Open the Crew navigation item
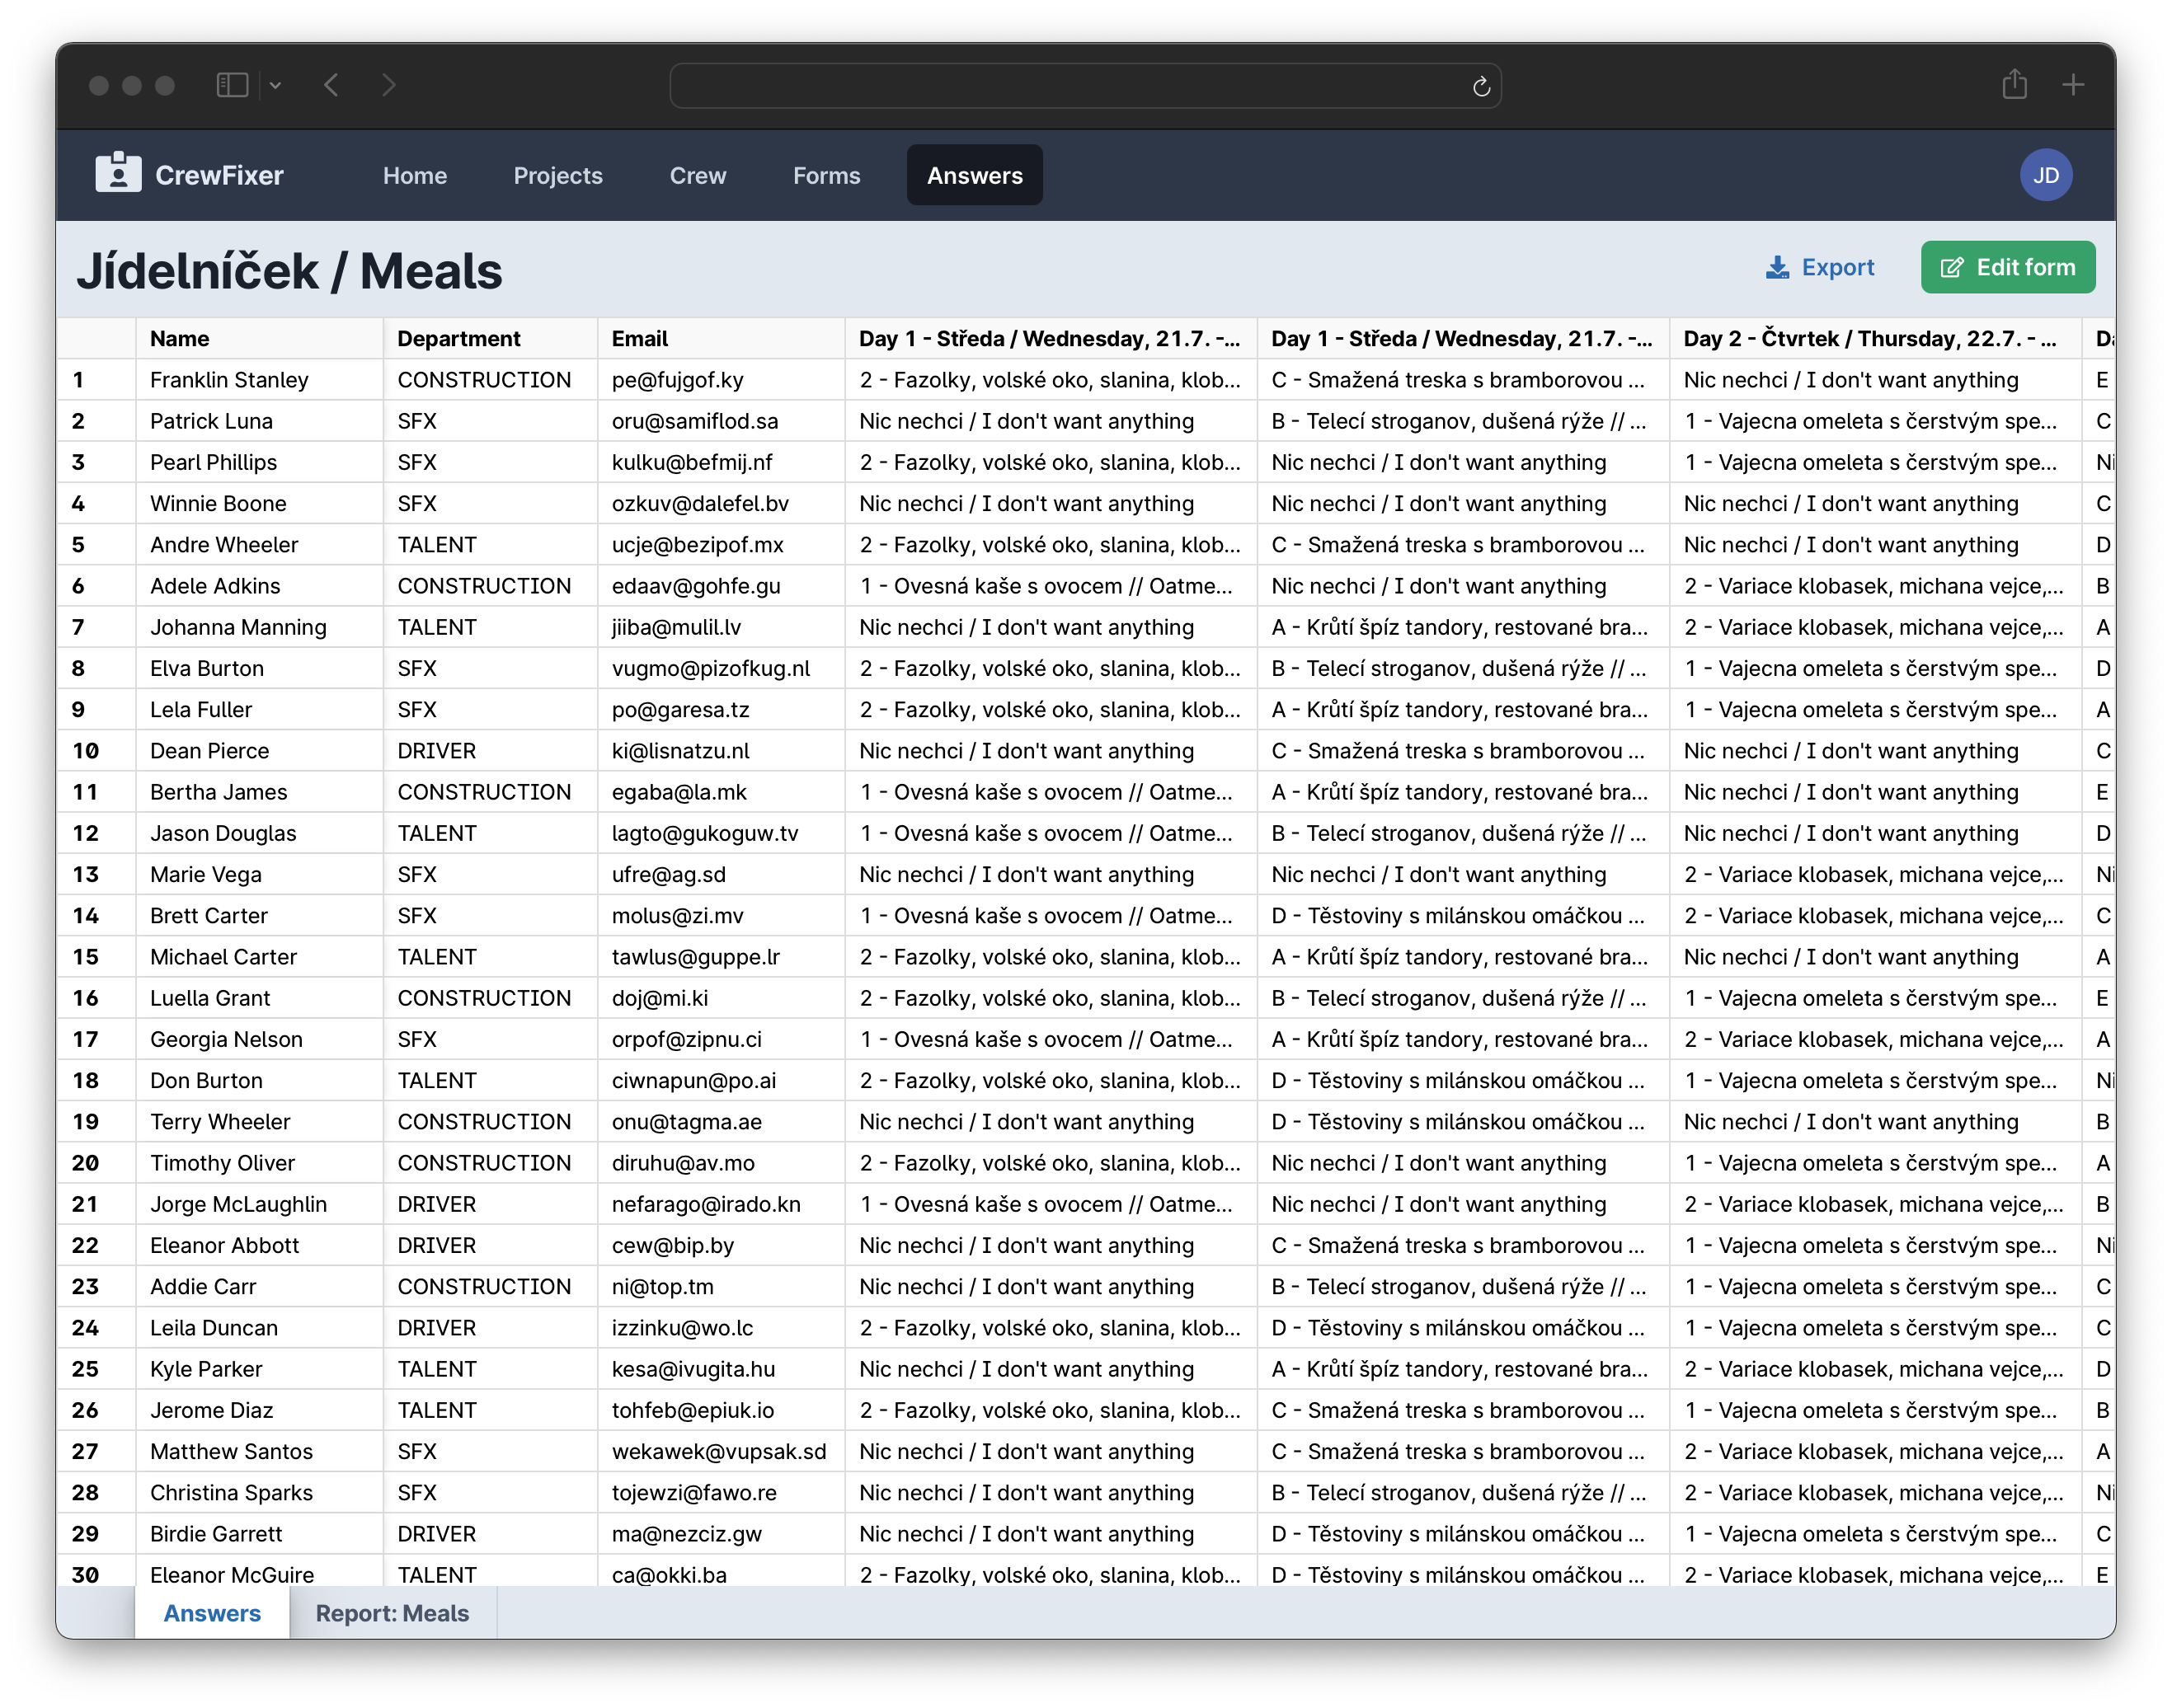 click(698, 175)
